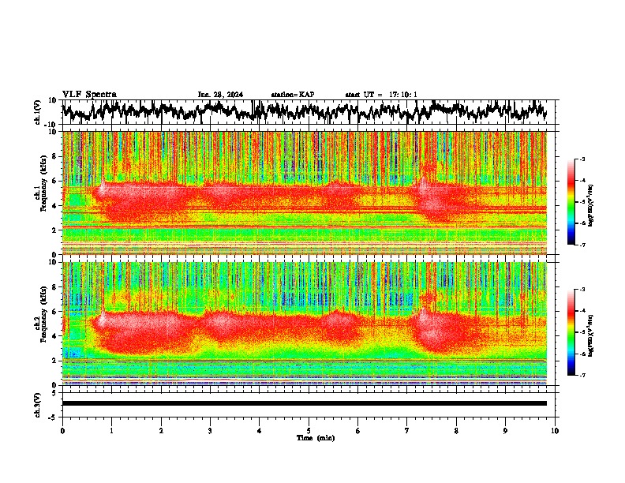625x483 pixels.
Task: Click the ch.2 spectrogram color scale bar
Action: 571,332
